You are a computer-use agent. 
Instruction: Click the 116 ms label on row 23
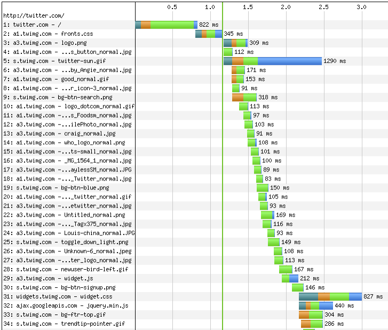coord(283,224)
